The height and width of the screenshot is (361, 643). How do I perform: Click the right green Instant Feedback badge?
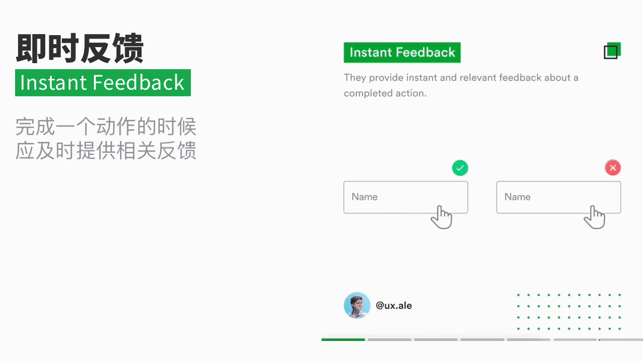pos(402,53)
